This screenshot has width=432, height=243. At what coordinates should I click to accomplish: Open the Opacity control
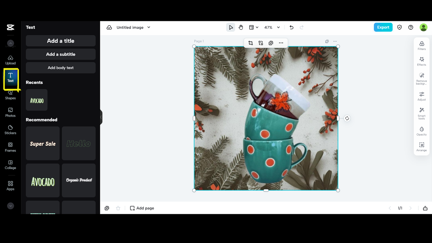422,131
